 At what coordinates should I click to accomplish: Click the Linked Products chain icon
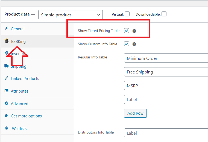tap(6, 78)
